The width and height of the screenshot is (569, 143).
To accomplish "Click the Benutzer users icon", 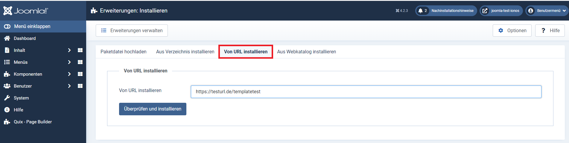I will click(x=7, y=86).
